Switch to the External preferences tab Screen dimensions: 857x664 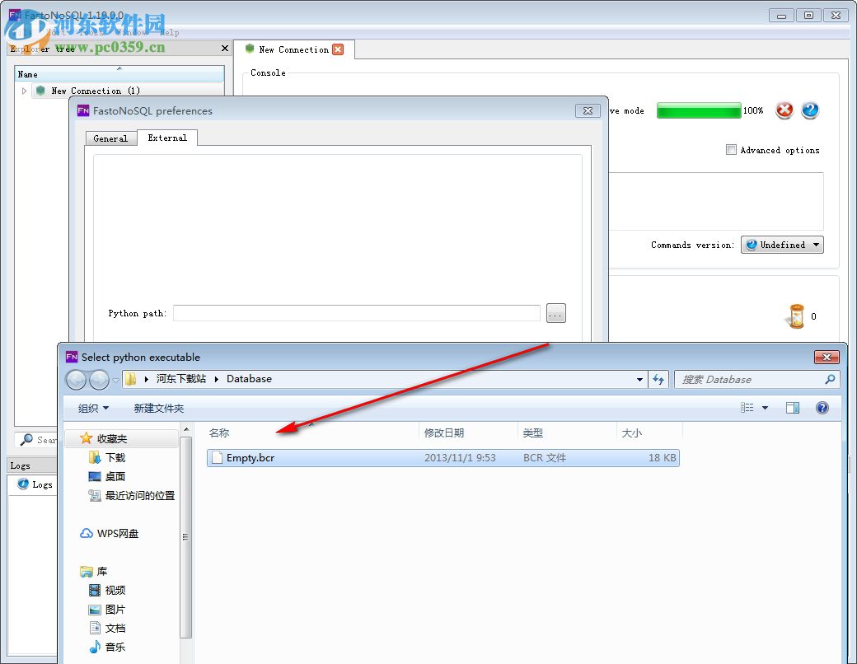point(167,138)
